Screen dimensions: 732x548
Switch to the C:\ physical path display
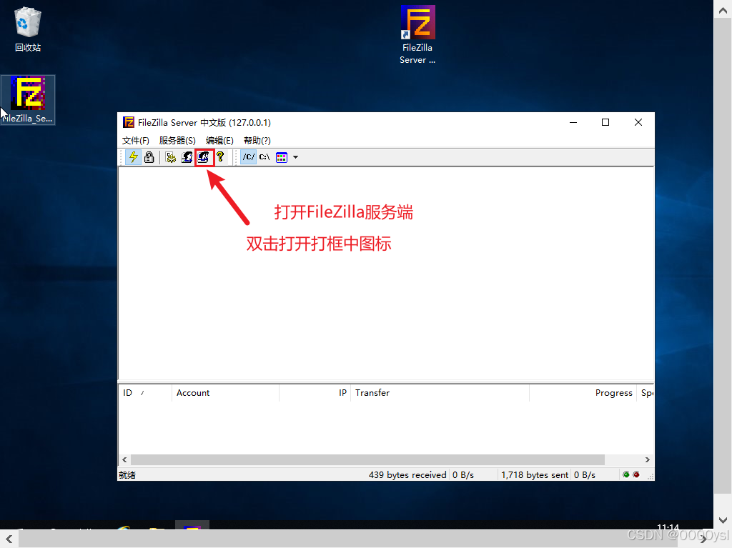(x=264, y=157)
